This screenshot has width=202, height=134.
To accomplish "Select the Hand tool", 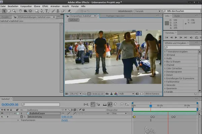I will [9, 11].
